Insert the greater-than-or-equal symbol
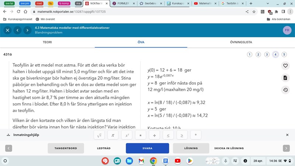 click(x=181, y=135)
